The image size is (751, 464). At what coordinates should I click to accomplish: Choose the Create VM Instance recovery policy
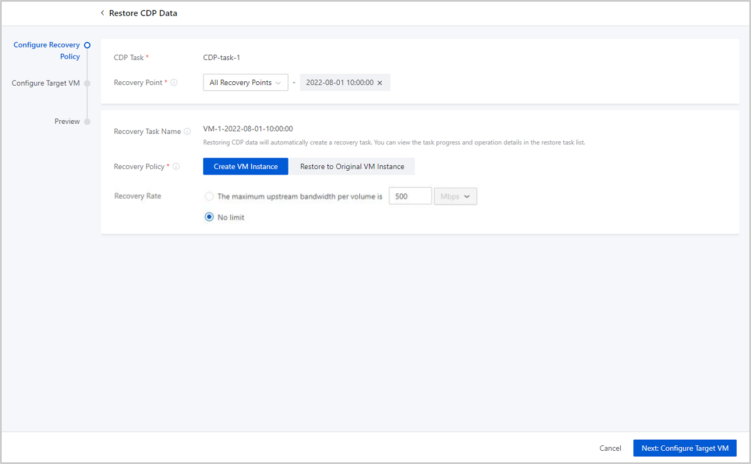245,166
